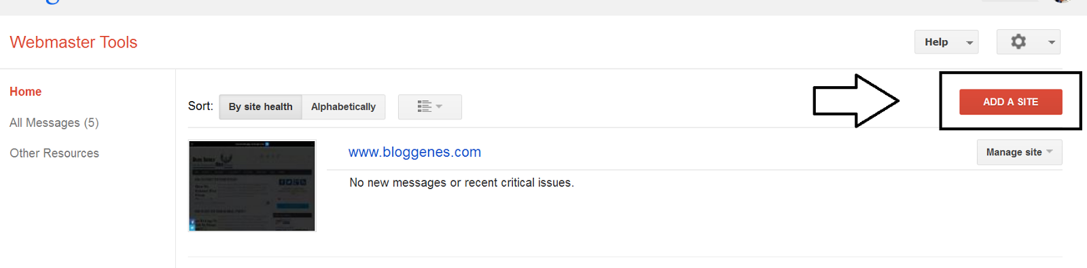Sort sites by site health
This screenshot has width=1087, height=268.
click(261, 107)
